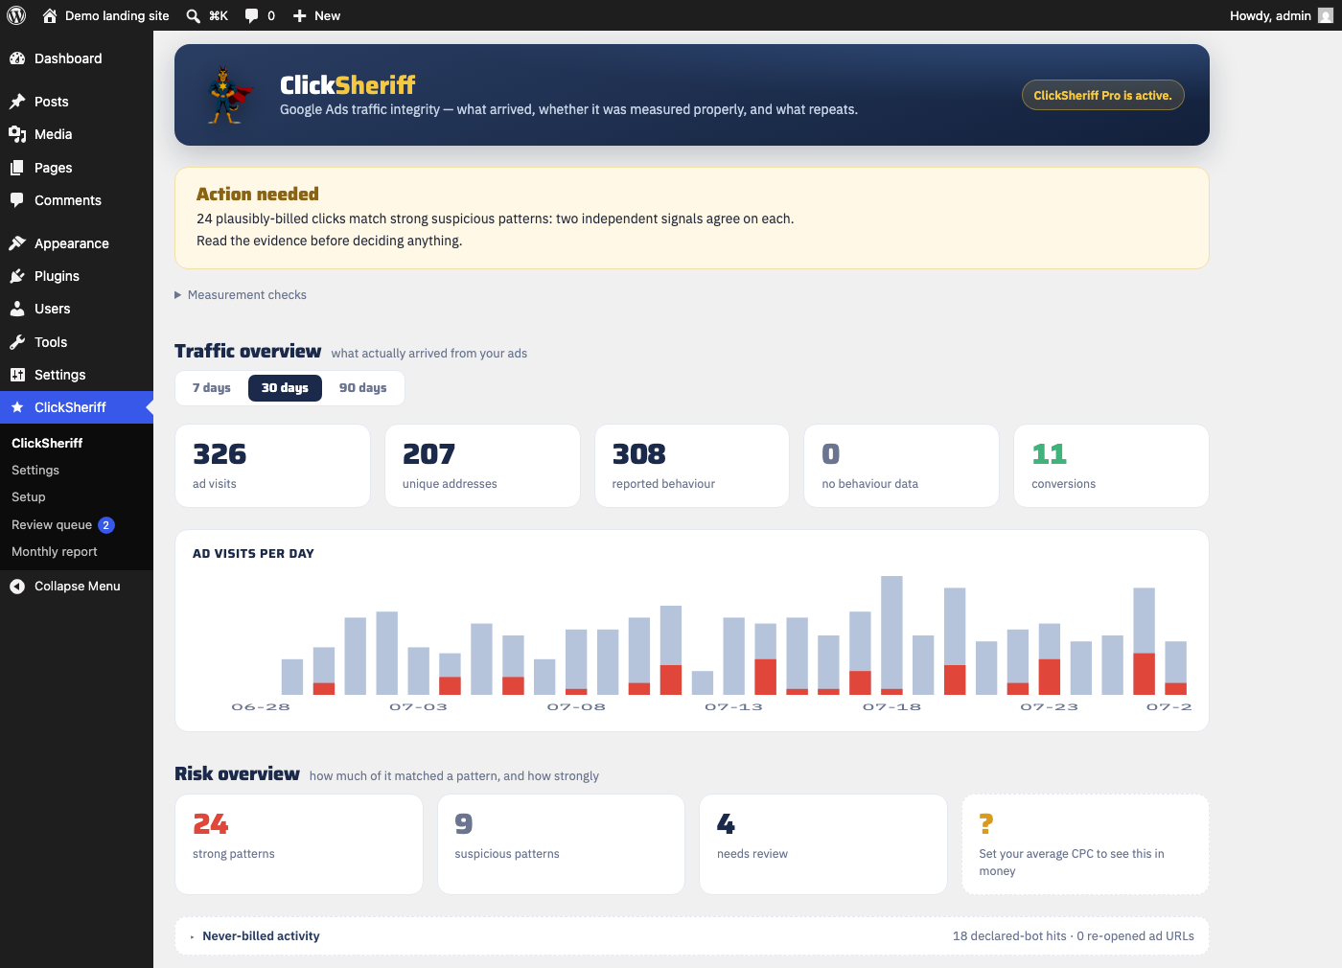Screen dimensions: 1342x968
Task: Click the 9 suspicious patterns card
Action: (561, 844)
